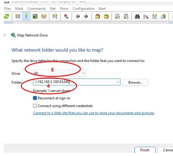Image resolution: width=173 pixels, height=156 pixels.
Task: Open the Start menu item
Action: (102, 9)
